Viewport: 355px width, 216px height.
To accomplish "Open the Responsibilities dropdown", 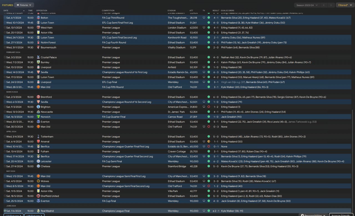I will coord(313,215).
